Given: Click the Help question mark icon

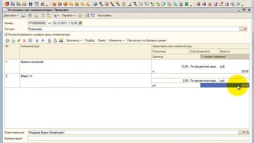Looking at the screenshot, I should click(80, 15).
